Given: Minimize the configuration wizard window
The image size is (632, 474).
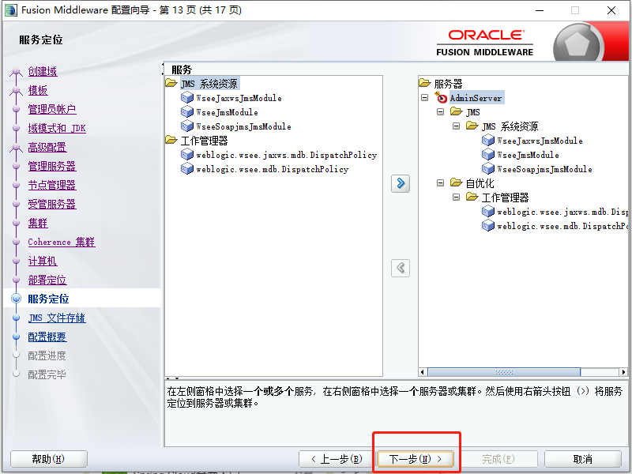Looking at the screenshot, I should click(x=540, y=10).
